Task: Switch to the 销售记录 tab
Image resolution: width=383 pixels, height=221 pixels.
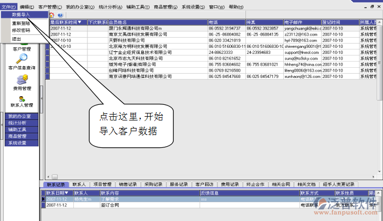Action: click(x=128, y=184)
